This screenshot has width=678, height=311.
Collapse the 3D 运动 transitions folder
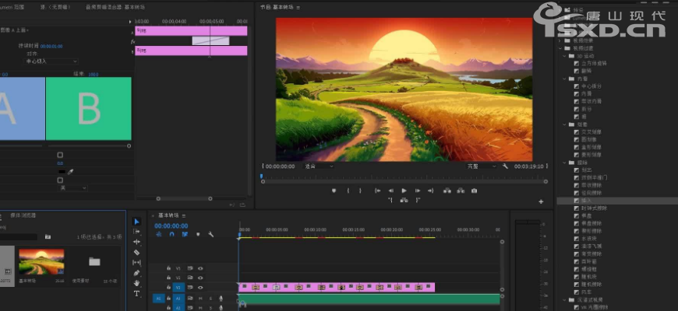coord(564,56)
